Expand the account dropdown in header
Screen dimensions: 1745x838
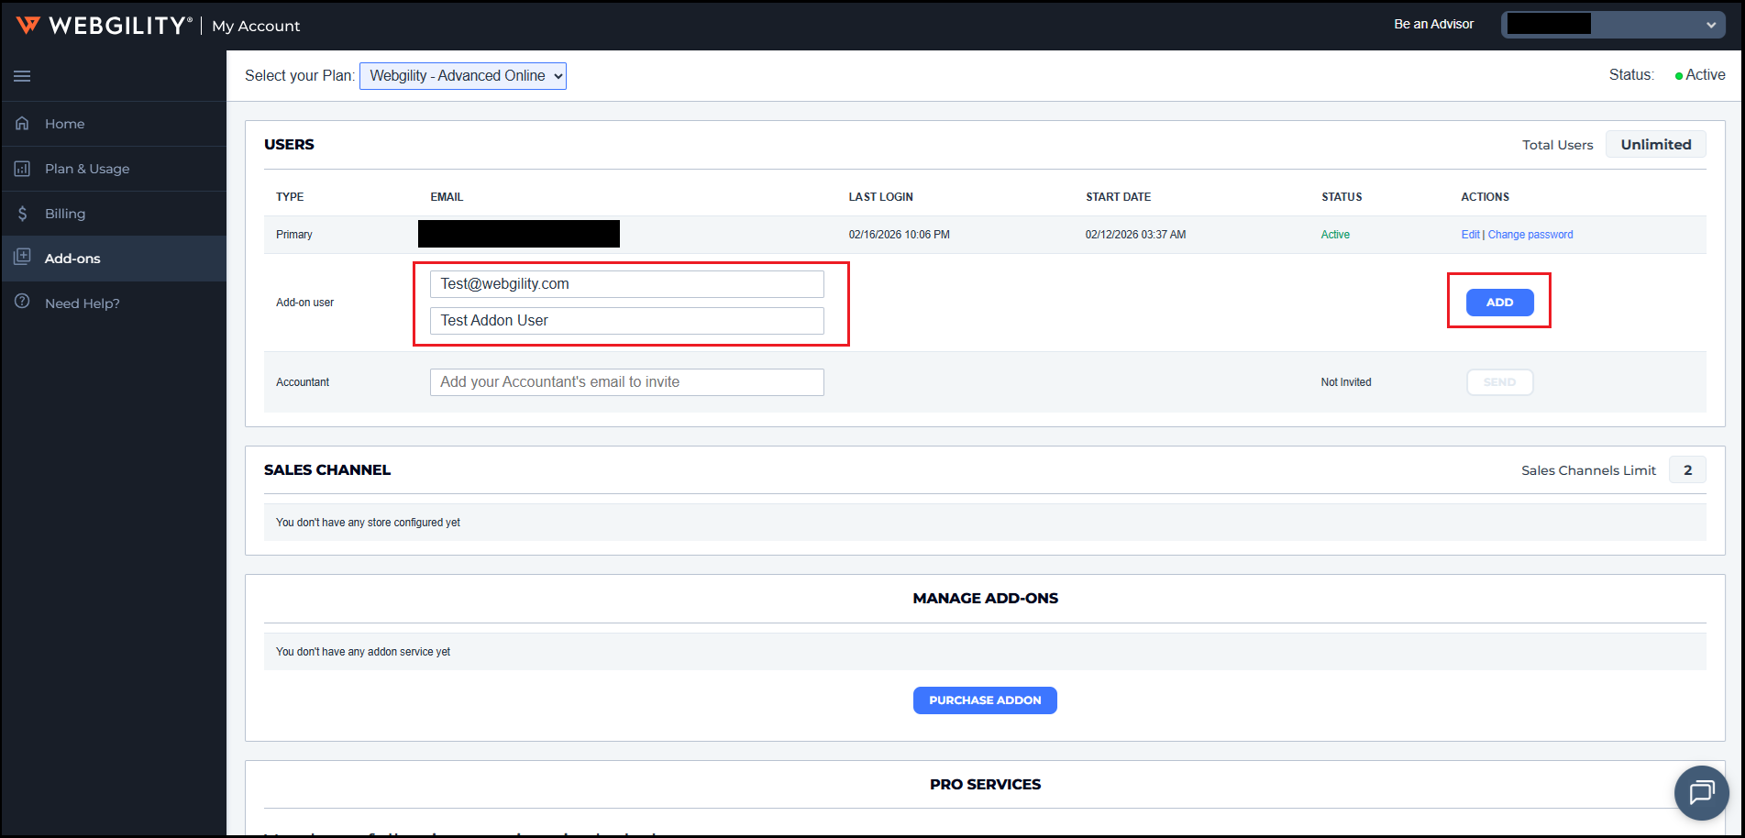click(1613, 25)
